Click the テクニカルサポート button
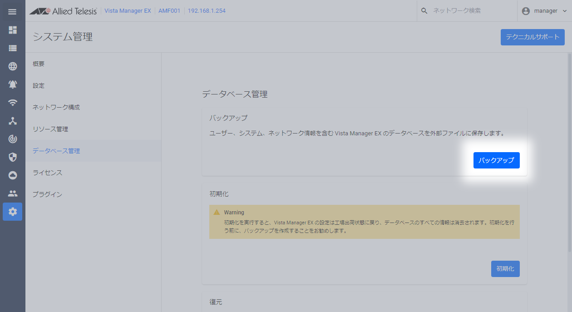The image size is (572, 312). (x=532, y=37)
